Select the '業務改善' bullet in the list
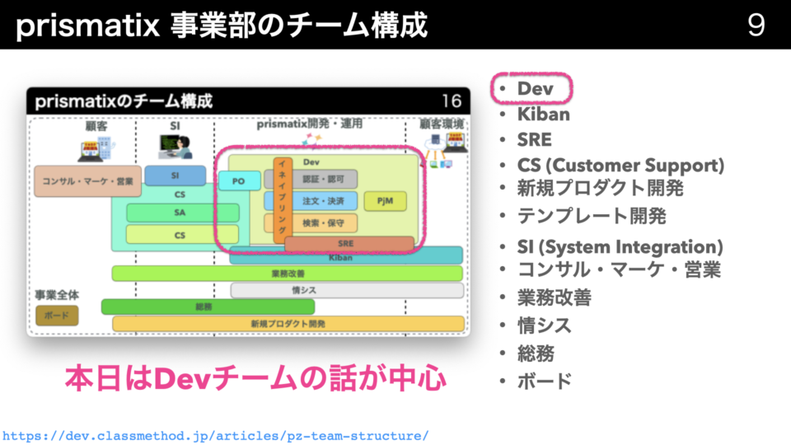The width and height of the screenshot is (791, 445). [555, 297]
